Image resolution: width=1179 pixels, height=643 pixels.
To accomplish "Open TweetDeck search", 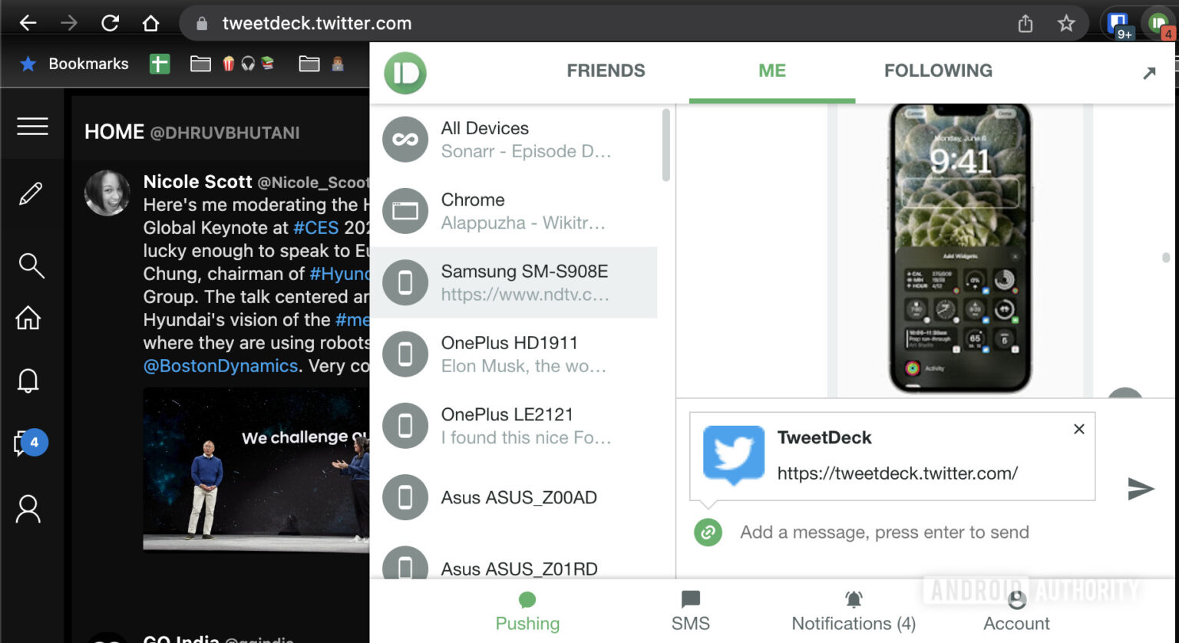I will coord(31,265).
